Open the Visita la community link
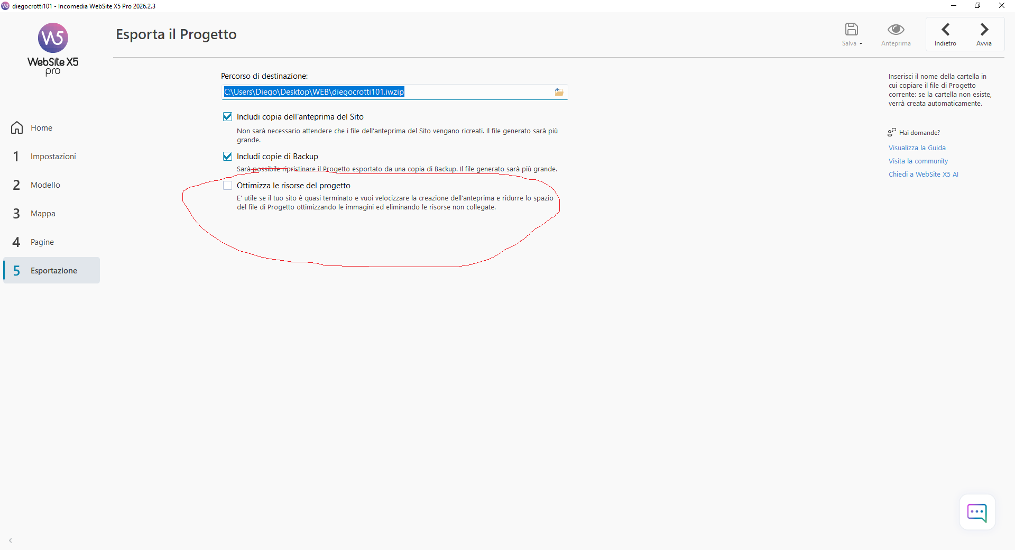 tap(918, 161)
